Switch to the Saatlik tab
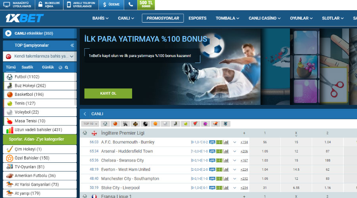Viewport: 357px width, 198px height. pos(27,67)
